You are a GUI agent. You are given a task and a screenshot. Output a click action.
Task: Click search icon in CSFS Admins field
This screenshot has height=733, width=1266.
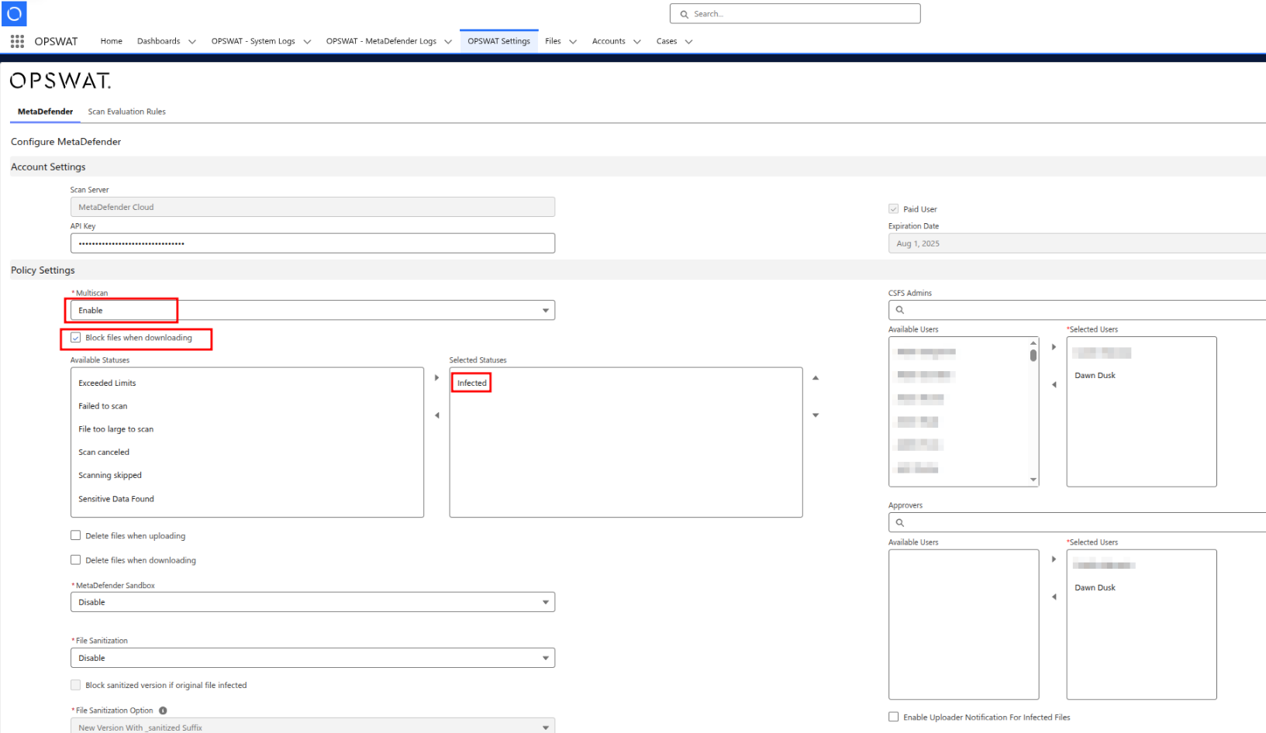pos(900,310)
